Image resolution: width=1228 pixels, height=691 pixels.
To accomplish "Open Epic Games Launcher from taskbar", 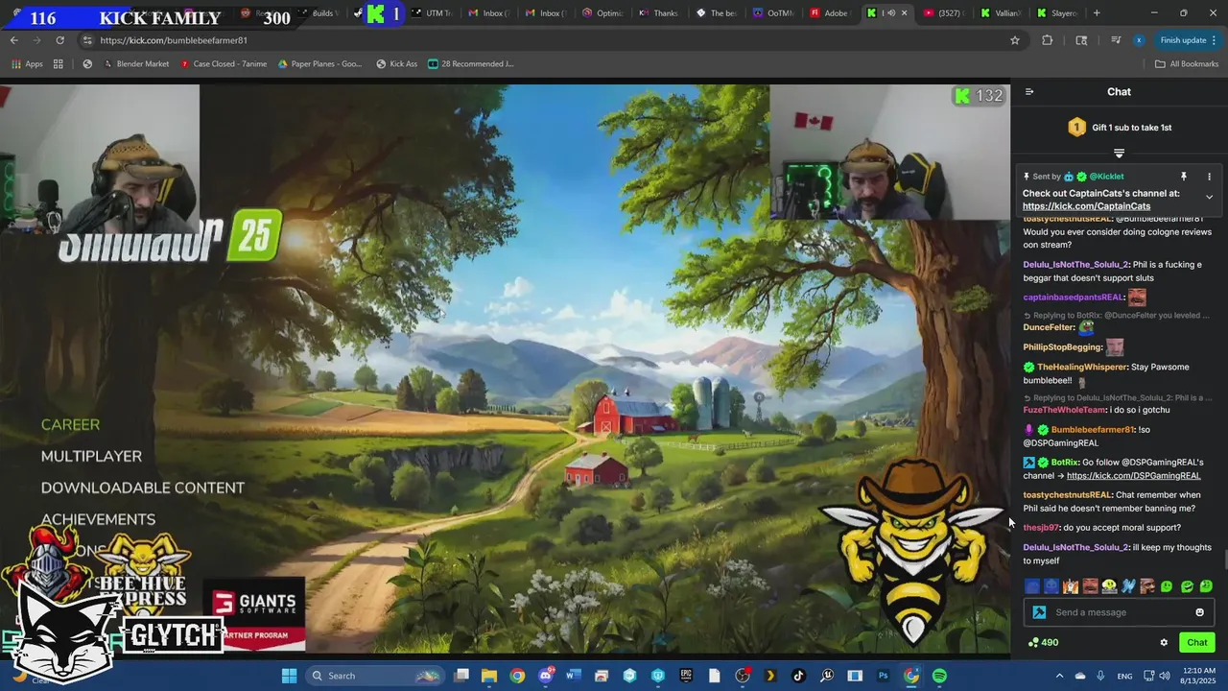I will [686, 676].
